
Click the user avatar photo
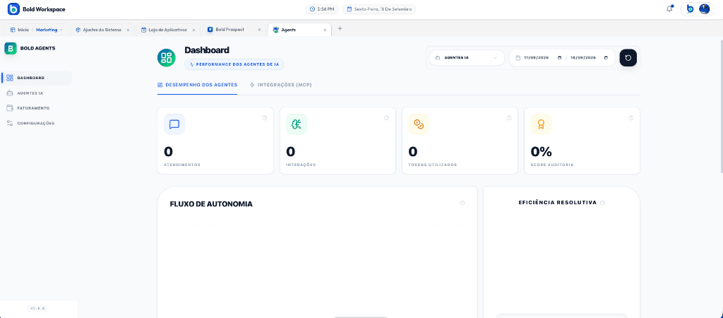click(704, 8)
